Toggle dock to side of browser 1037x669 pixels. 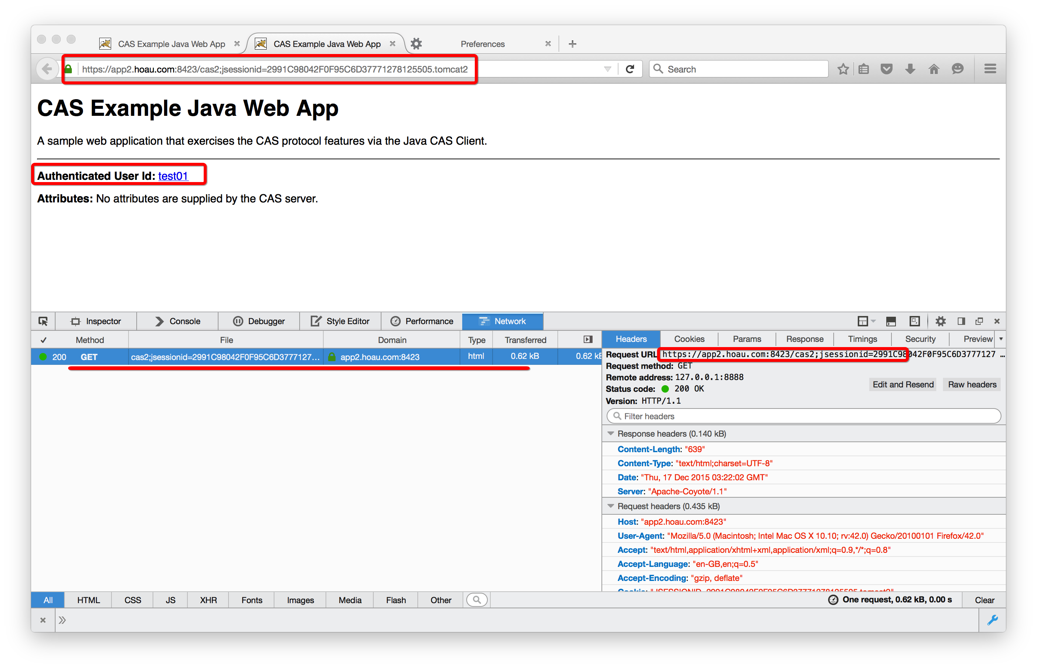pos(961,321)
